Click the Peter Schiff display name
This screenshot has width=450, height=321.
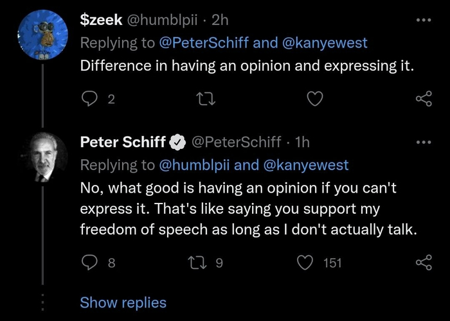[123, 142]
